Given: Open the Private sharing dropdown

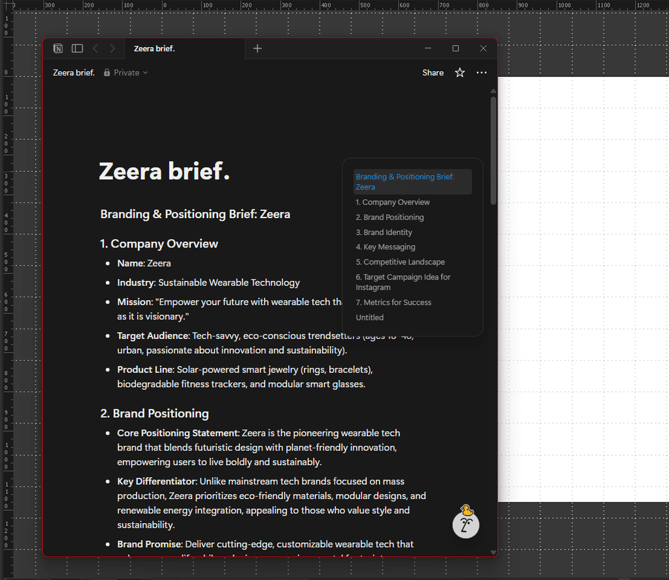Looking at the screenshot, I should pyautogui.click(x=126, y=72).
